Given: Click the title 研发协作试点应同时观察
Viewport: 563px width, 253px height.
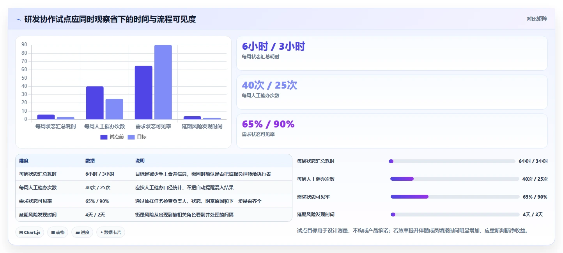Looking at the screenshot, I should pos(110,19).
